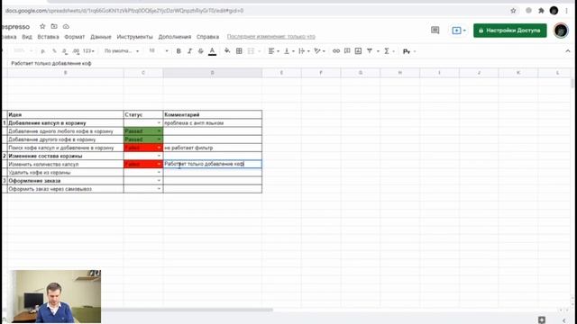Open status dropdown for 'Добавление другого кофе в корзину'
The image size is (577, 324).
coord(159,139)
